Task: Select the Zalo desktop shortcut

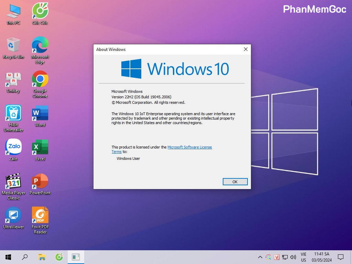Action: pos(13,147)
